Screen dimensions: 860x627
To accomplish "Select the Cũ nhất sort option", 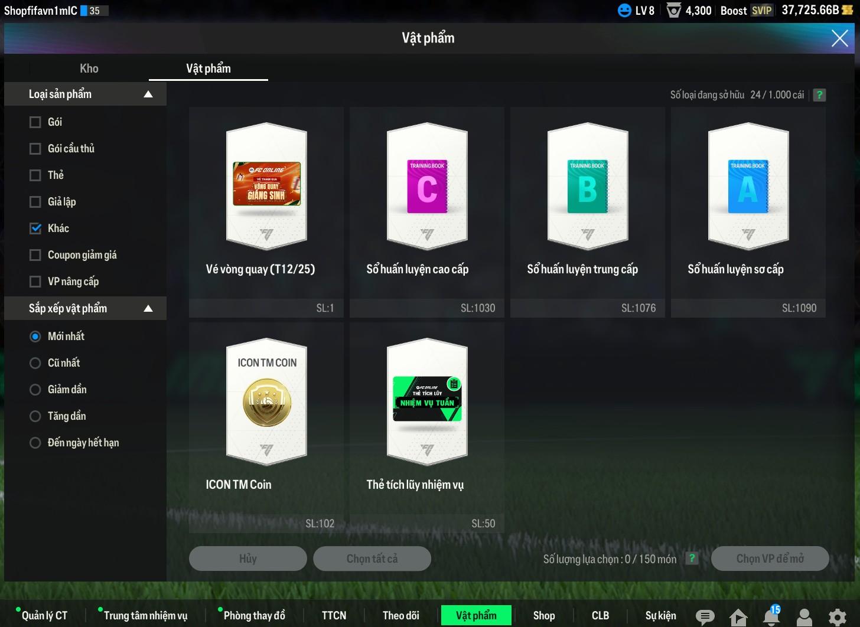I will tap(35, 363).
